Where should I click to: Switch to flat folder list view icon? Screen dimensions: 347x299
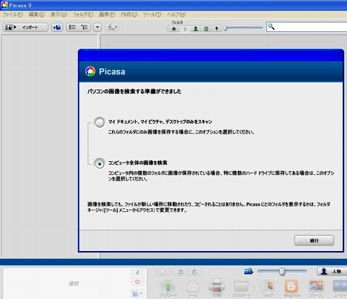point(72,27)
